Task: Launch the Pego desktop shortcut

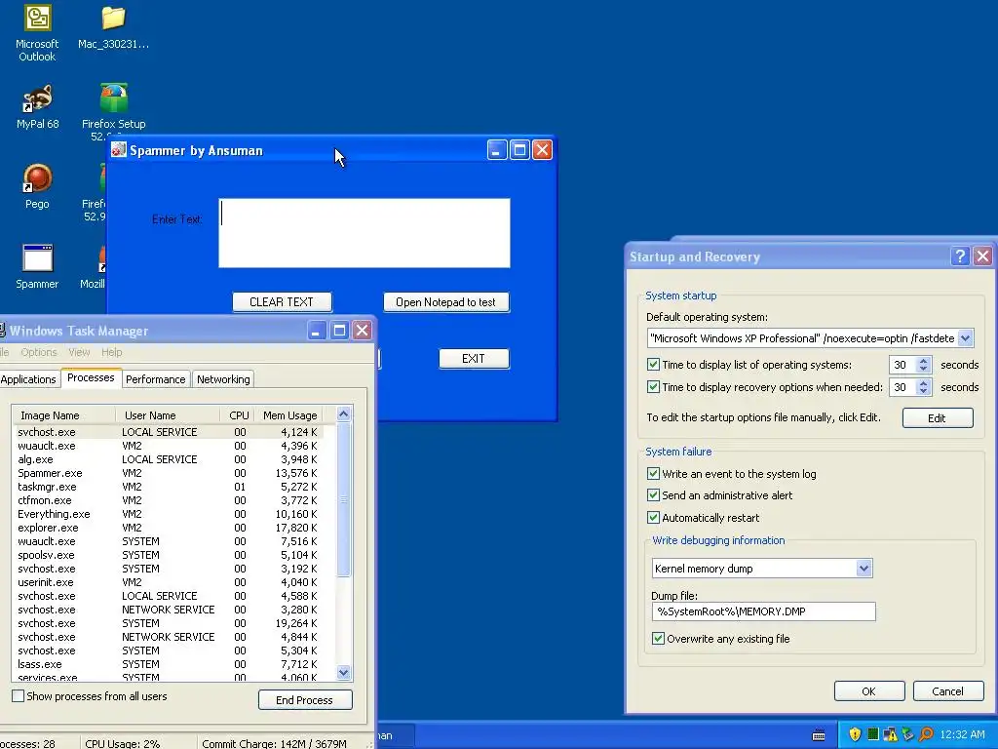Action: tap(37, 186)
